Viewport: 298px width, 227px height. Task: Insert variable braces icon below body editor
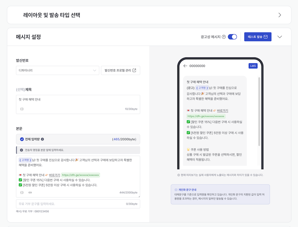pos(22,193)
